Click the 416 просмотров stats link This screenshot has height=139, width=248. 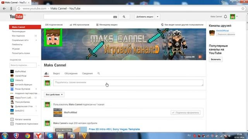point(79,25)
